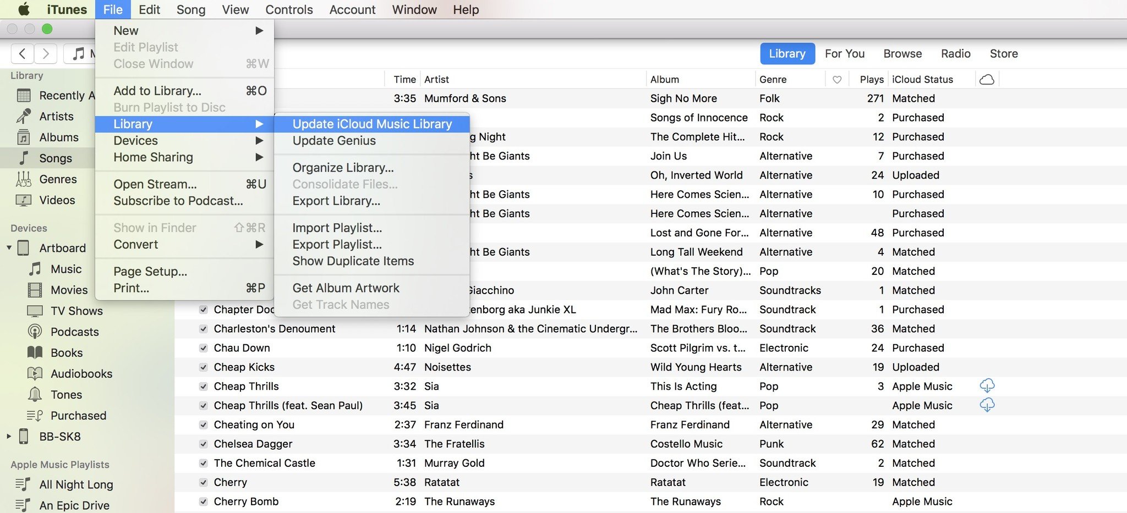Select the Library tab button
The image size is (1127, 513).
(x=787, y=53)
